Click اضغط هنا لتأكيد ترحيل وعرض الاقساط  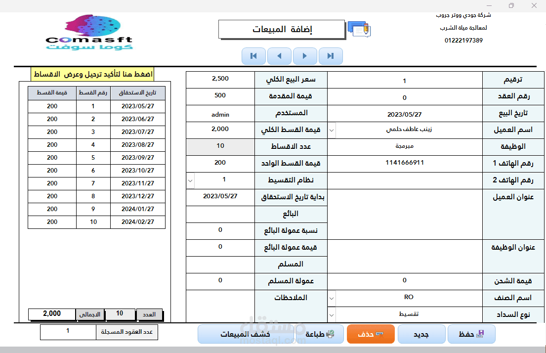pyautogui.click(x=92, y=74)
